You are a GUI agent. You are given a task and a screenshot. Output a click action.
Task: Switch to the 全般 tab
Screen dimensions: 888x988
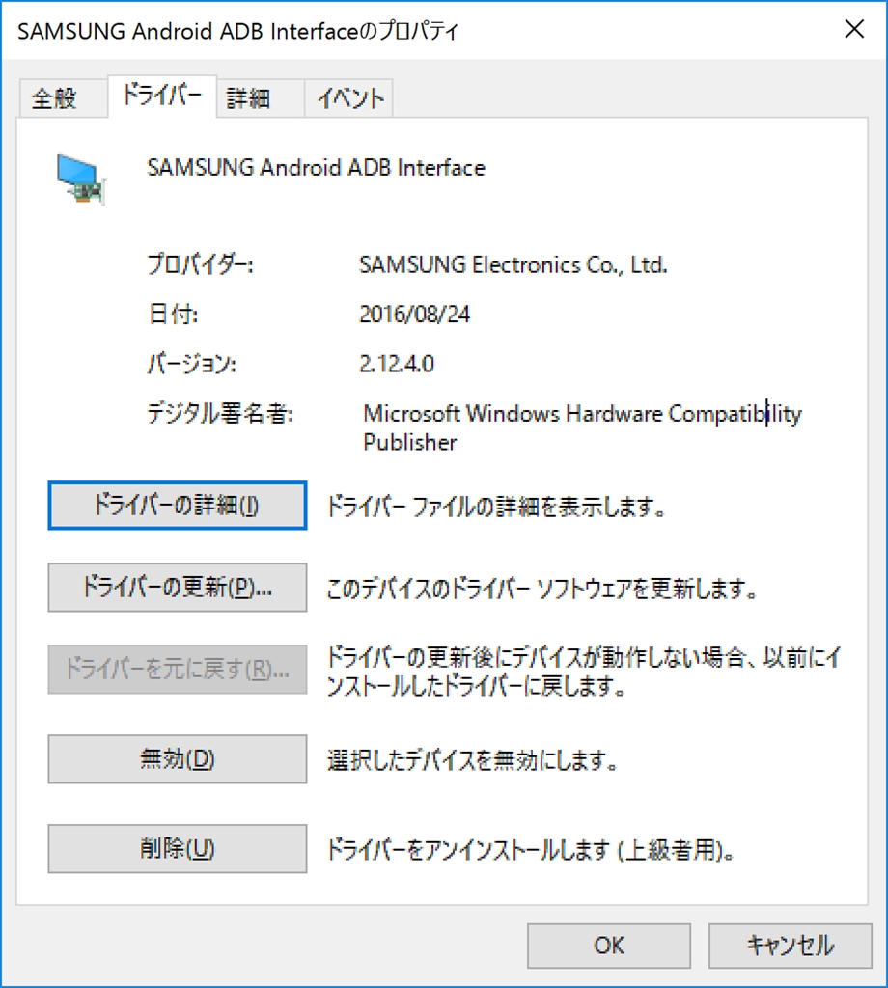pyautogui.click(x=63, y=98)
